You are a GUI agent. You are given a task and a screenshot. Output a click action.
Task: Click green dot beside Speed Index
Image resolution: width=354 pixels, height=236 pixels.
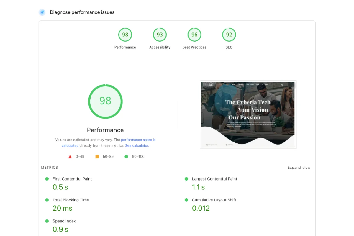47,221
